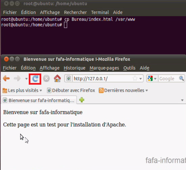
Task: Stop loading with the X button
Action: pyautogui.click(x=46, y=79)
